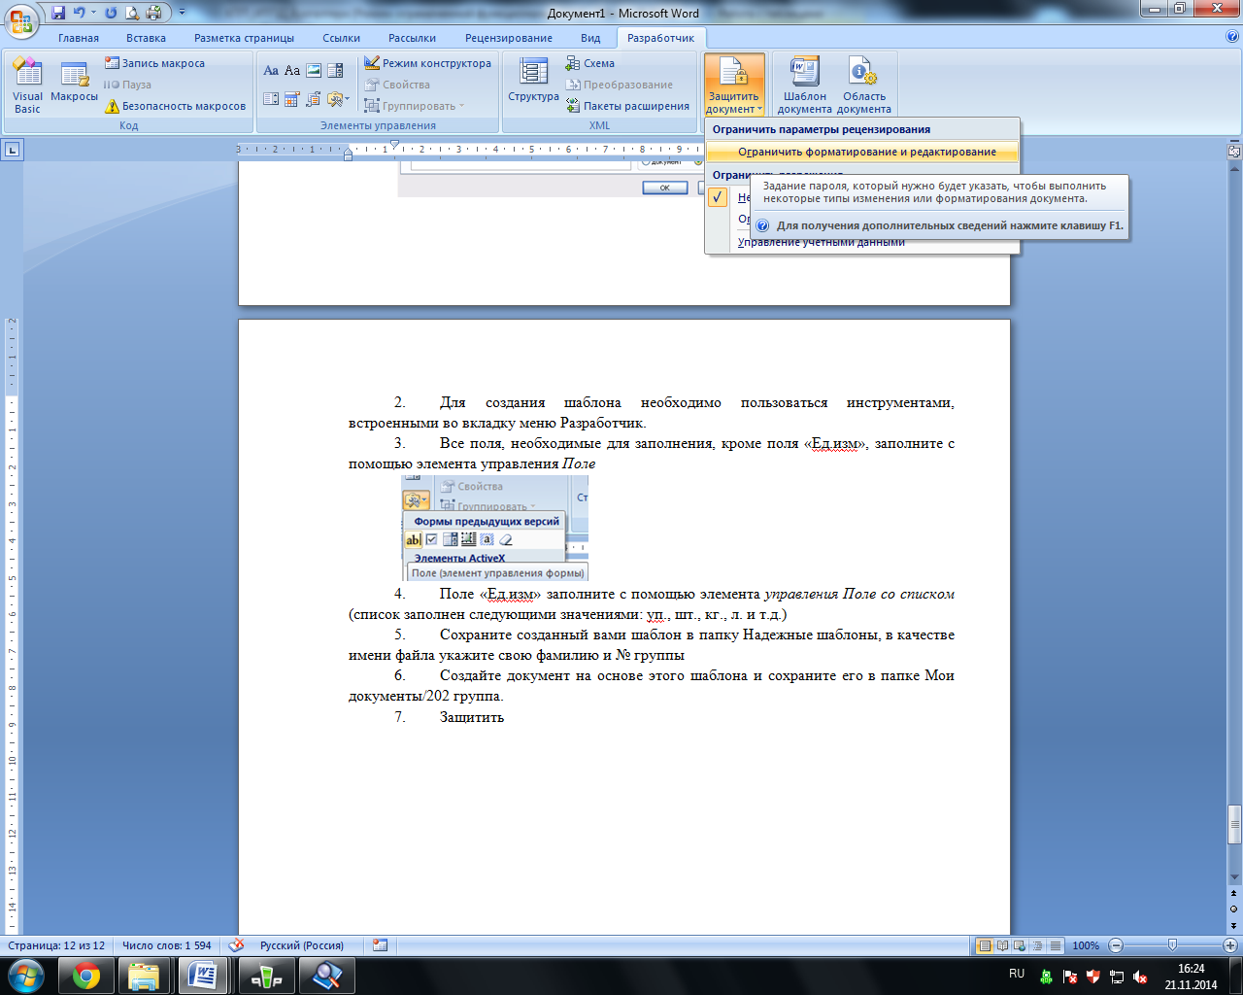Viewport: 1243px width, 995px height.
Task: Open Безопасность макросов settings
Action: coord(175,106)
